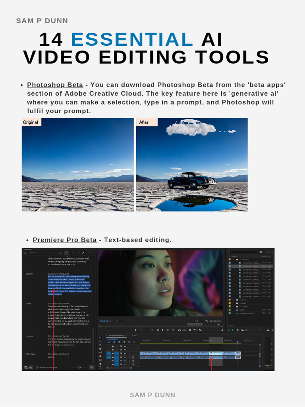The width and height of the screenshot is (305, 407).
Task: Expand the 04 Graphics bin
Action: coord(234,306)
